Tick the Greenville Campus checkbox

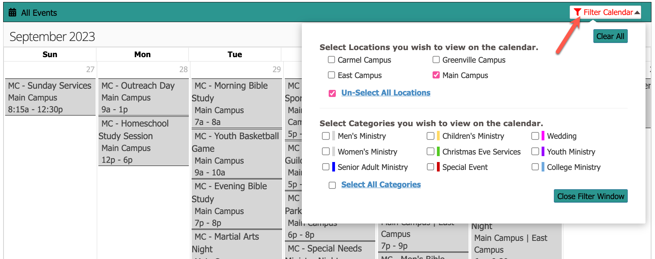coord(436,60)
